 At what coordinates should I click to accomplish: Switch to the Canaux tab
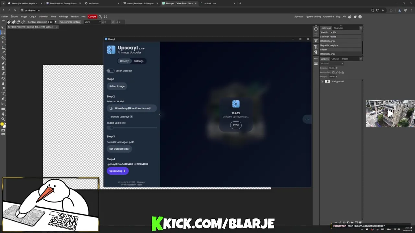[x=335, y=59]
